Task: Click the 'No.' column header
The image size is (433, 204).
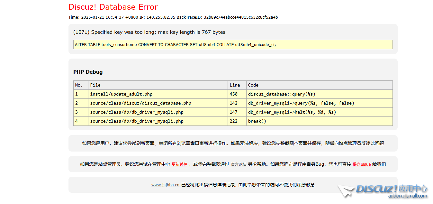Action: click(81, 85)
